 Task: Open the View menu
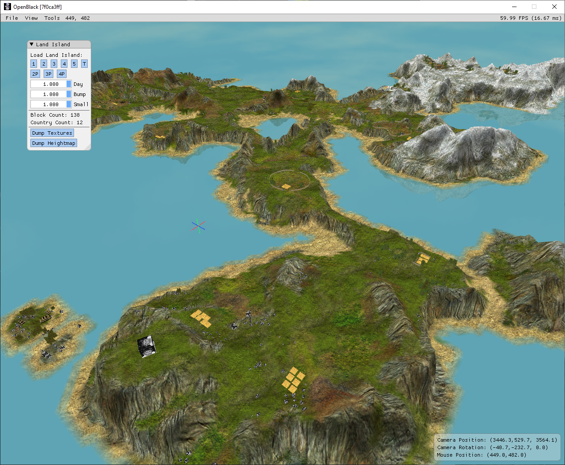click(x=31, y=18)
